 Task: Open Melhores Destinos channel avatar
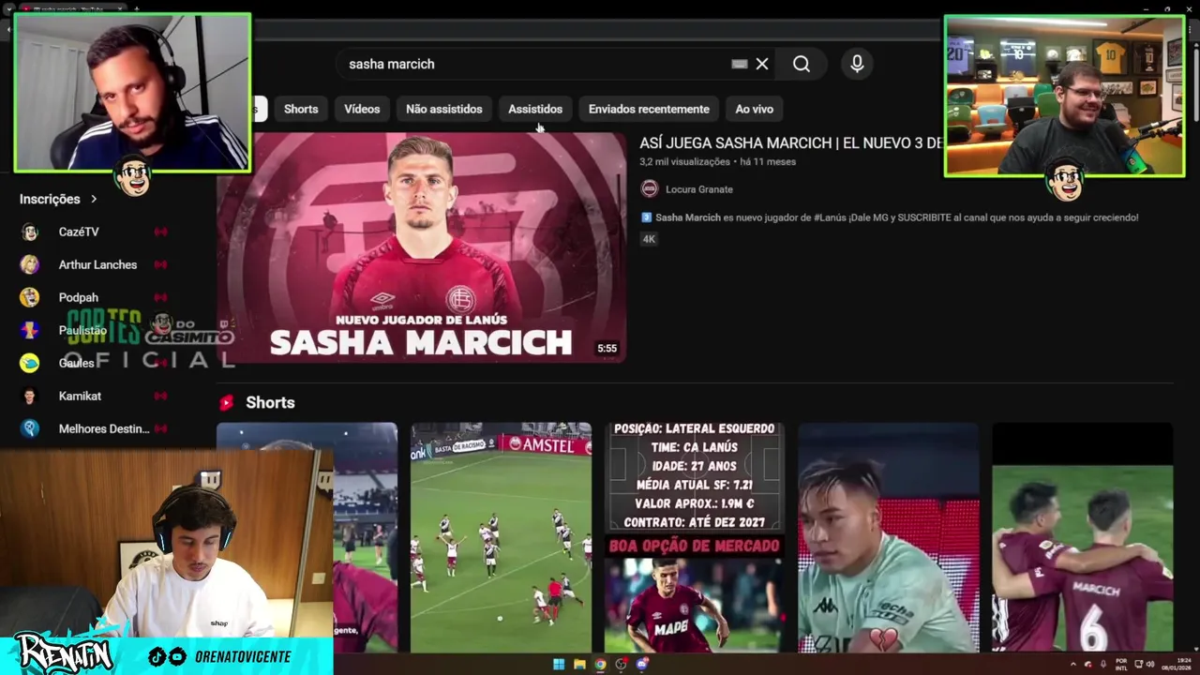(30, 428)
